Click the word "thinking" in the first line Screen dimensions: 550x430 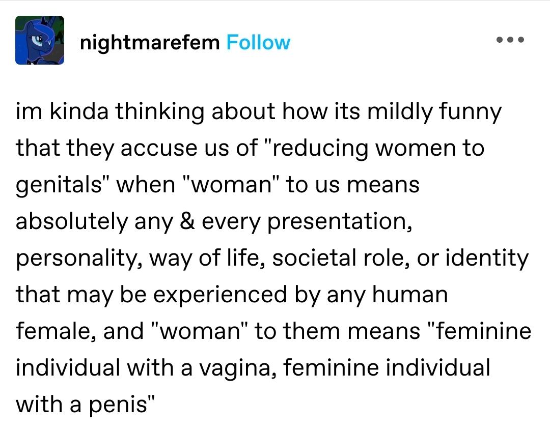click(x=159, y=112)
